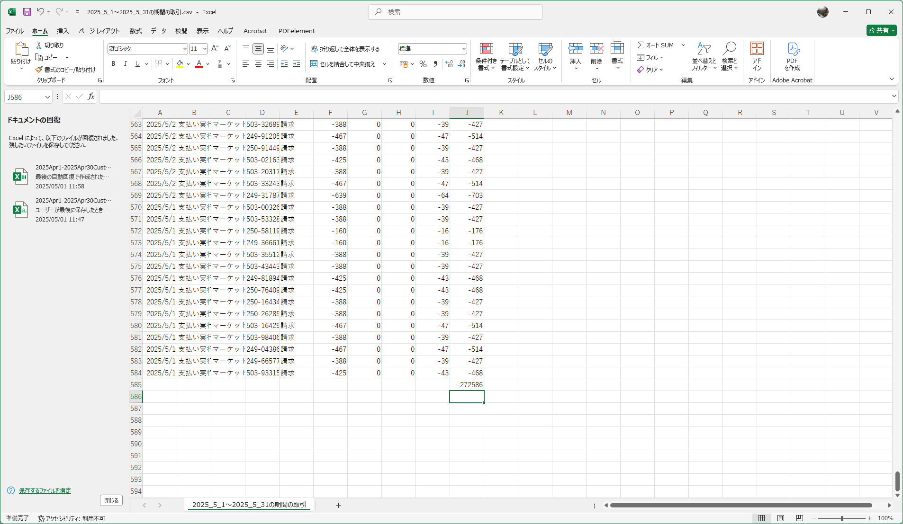Click the Increase Font Size icon

215,48
